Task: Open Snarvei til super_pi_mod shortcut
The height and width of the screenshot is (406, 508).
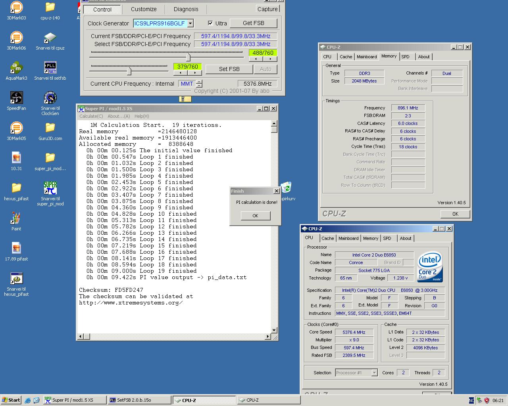Action: [x=50, y=194]
